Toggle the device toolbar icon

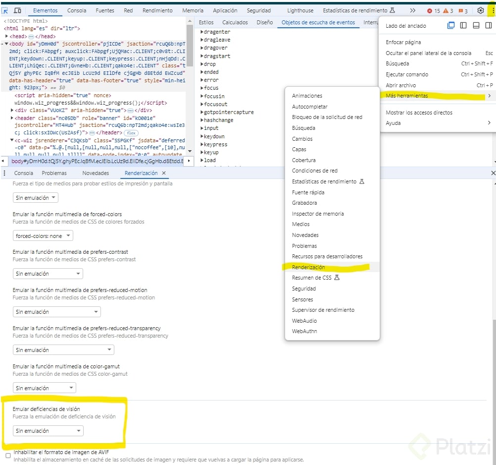(17, 10)
